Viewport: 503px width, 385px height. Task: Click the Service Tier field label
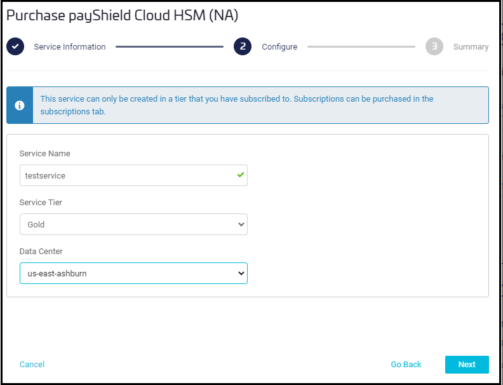tap(41, 203)
